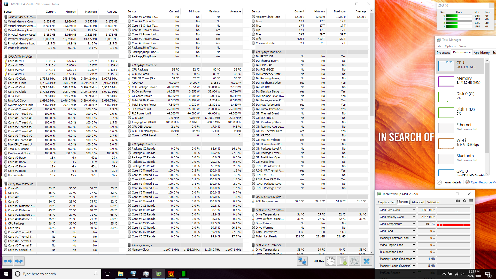This screenshot has width=496, height=279.
Task: Click the network remote monitoring icon in HWiNFO
Action: 302,261
